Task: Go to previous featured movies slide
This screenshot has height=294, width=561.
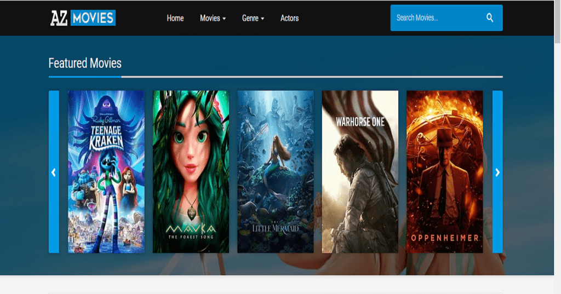Action: [54, 172]
